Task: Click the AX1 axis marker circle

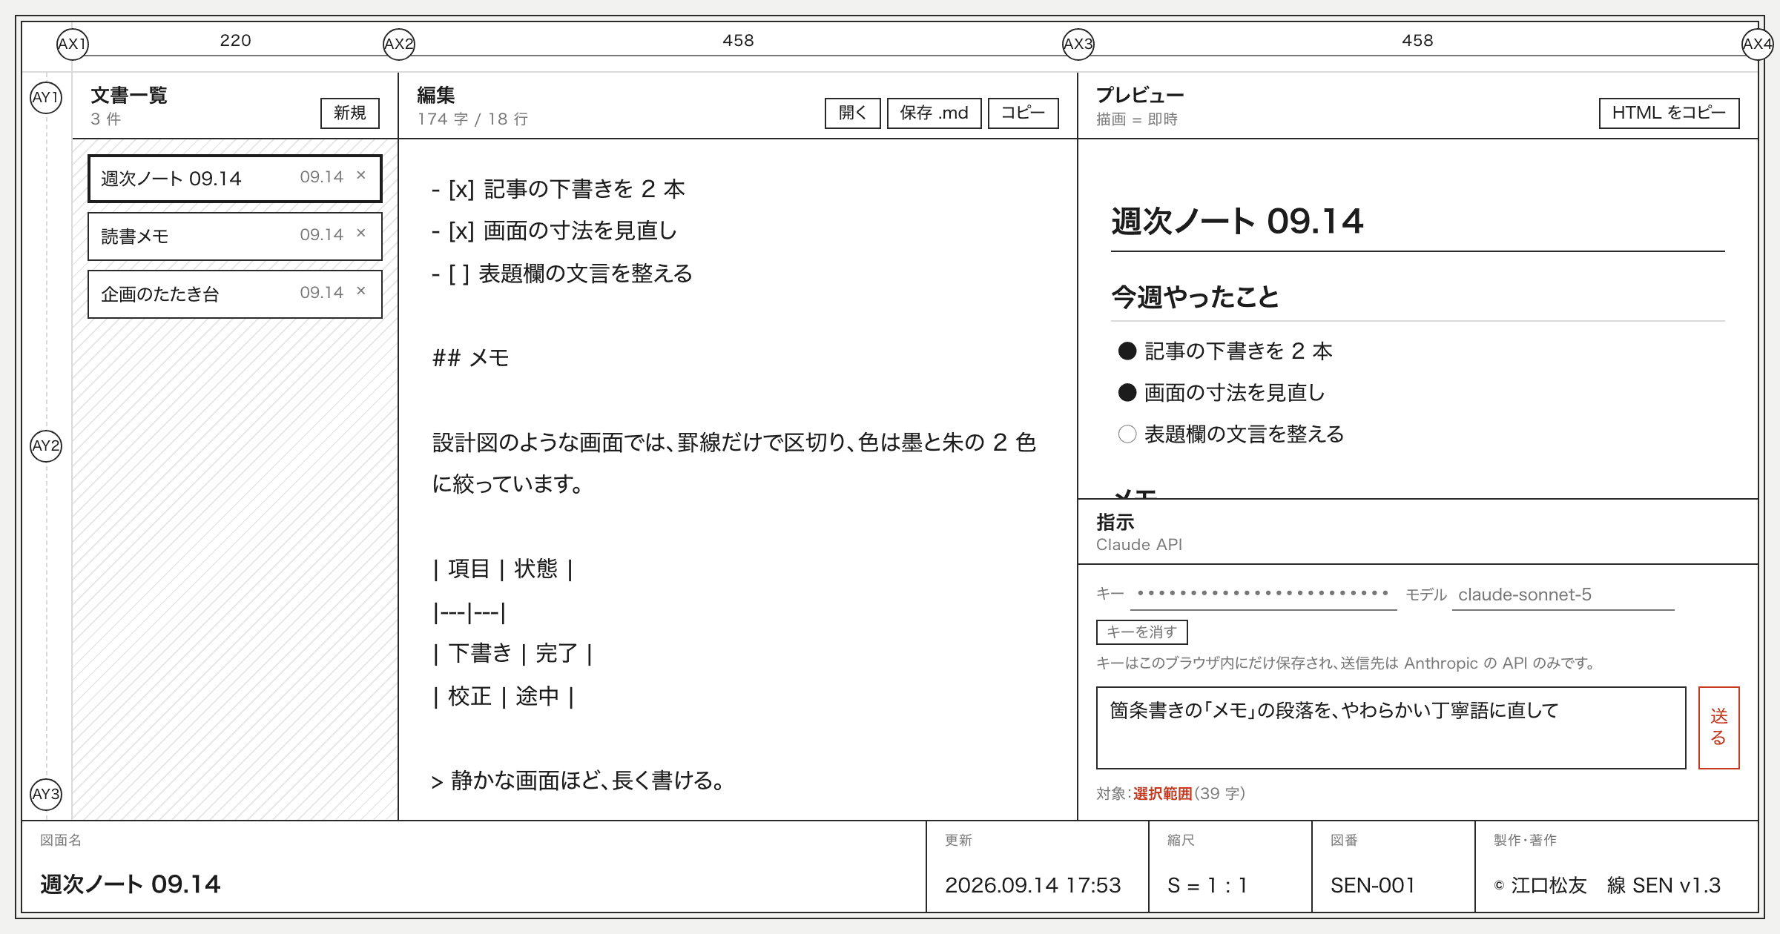Action: coord(73,44)
